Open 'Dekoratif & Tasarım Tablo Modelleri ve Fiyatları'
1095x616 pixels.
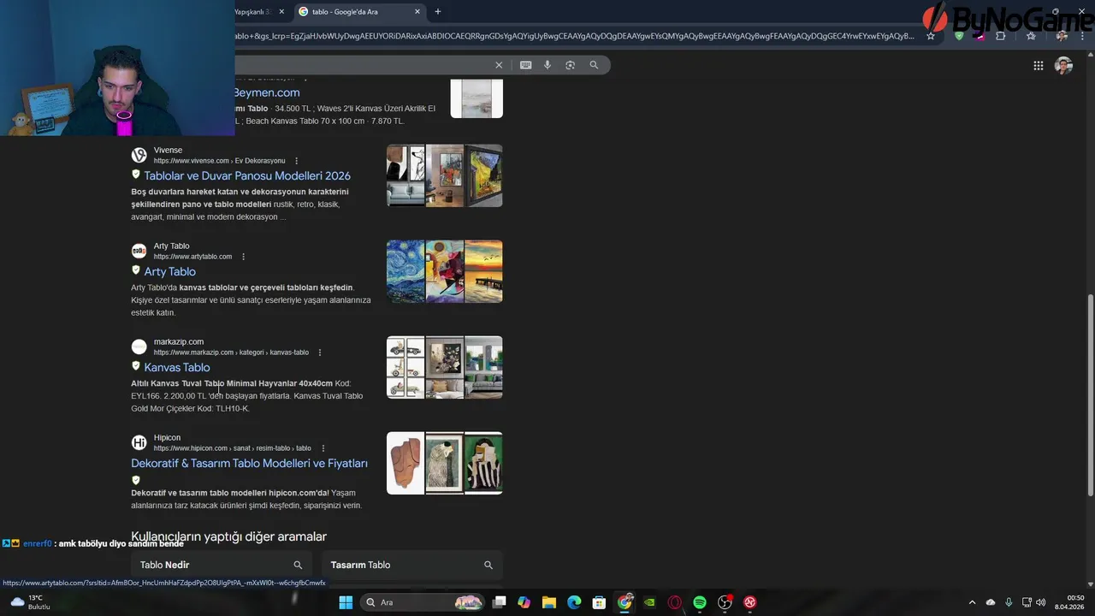(x=249, y=463)
